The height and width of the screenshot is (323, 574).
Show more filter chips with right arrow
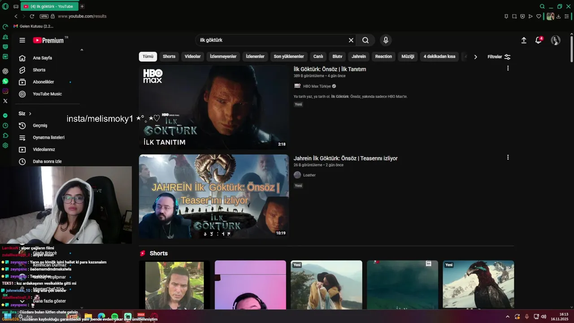pyautogui.click(x=475, y=57)
